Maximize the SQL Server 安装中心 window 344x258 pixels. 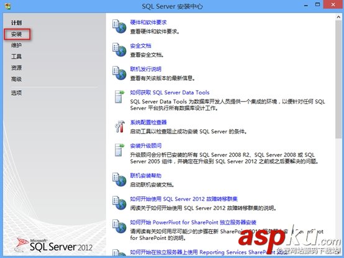317,5
